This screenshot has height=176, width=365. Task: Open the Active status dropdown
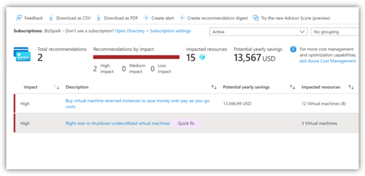click(259, 32)
